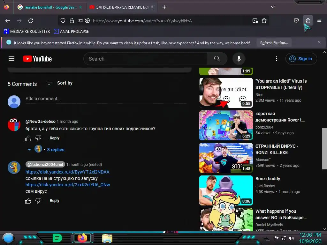Click the Nine channel name
327x245 pixels.
click(259, 94)
